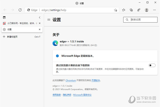Viewport: 160px width, 107px height.
Task: Toggle metered connection update download switch
Action: pos(152,65)
